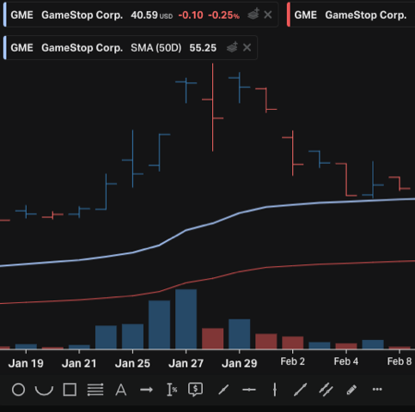Click the Feb 2 date axis label
This screenshot has width=415, height=412.
pos(292,361)
